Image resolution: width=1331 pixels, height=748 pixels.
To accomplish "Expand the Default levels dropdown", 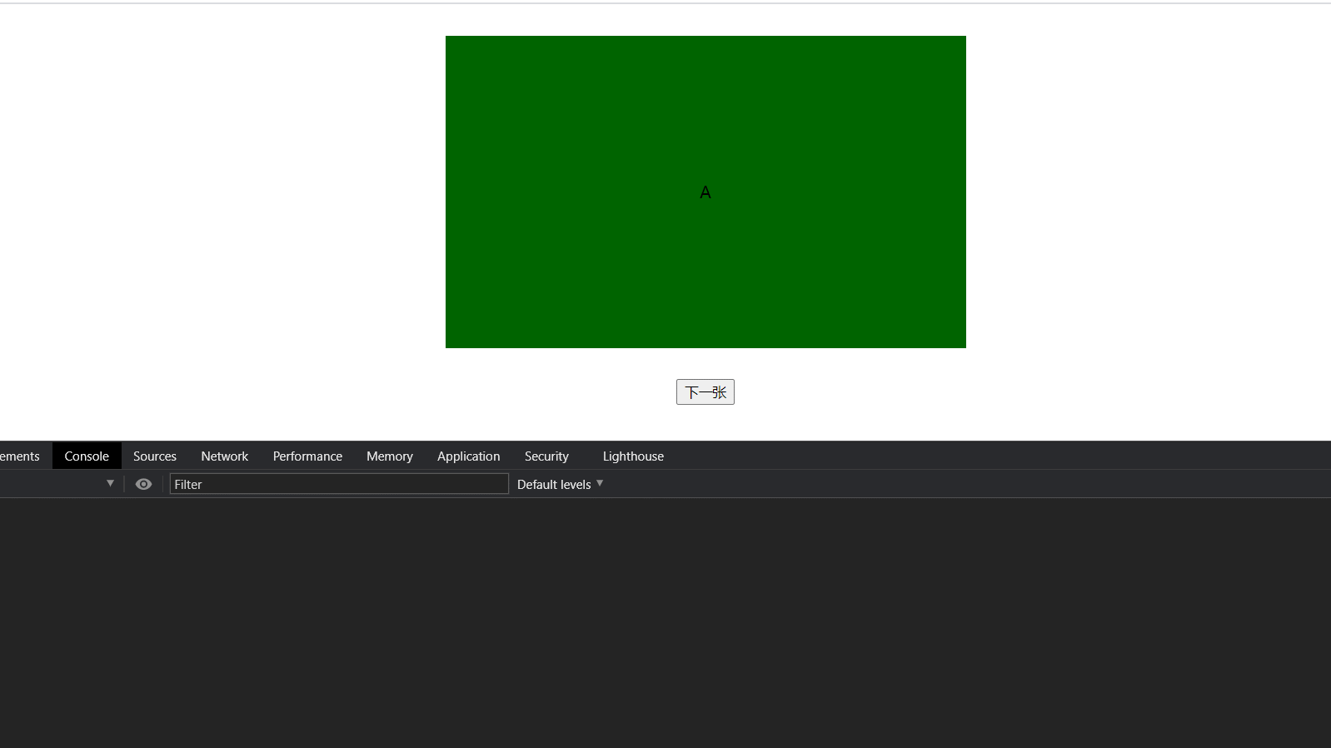I will coord(560,484).
